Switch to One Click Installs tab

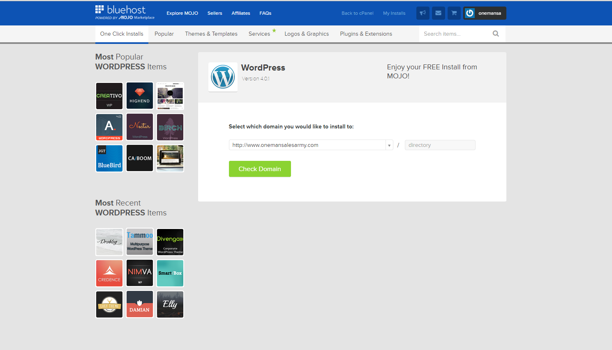click(122, 34)
